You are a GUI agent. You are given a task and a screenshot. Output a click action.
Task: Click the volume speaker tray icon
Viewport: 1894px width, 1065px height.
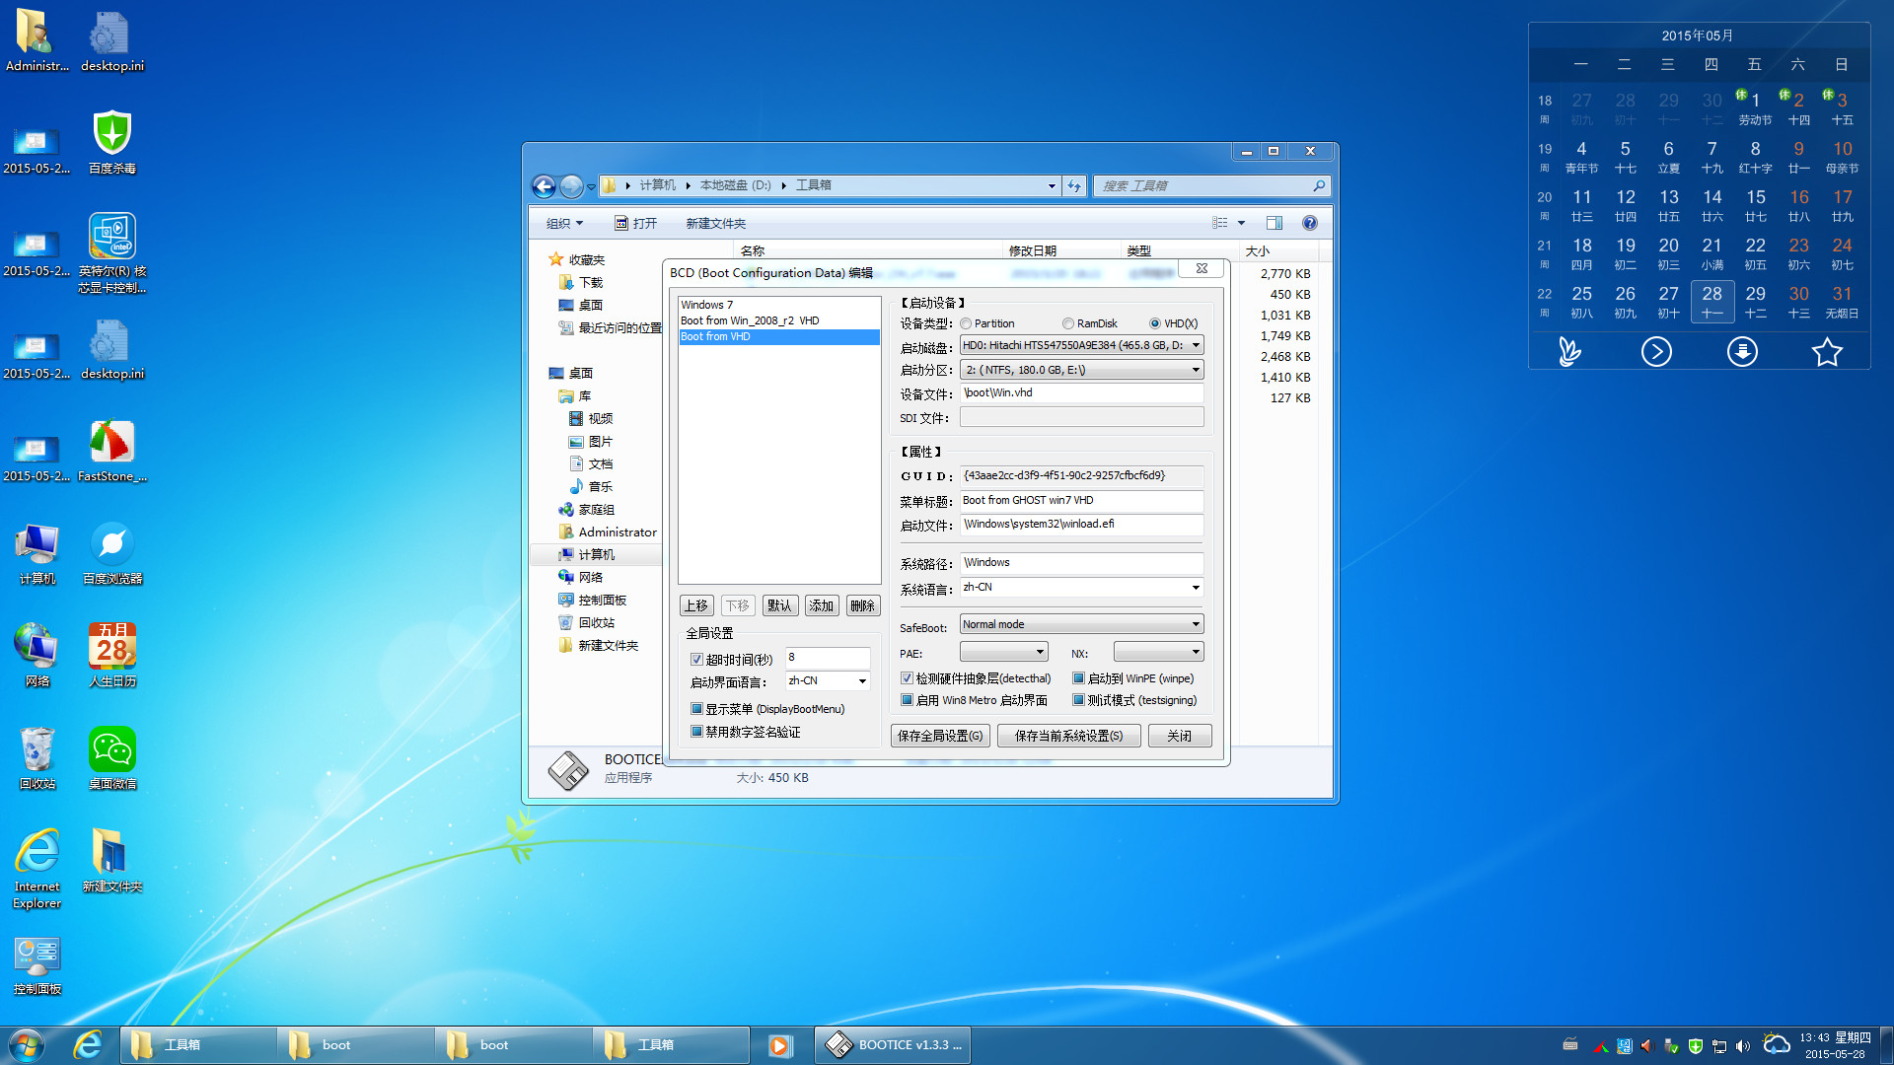[1743, 1046]
